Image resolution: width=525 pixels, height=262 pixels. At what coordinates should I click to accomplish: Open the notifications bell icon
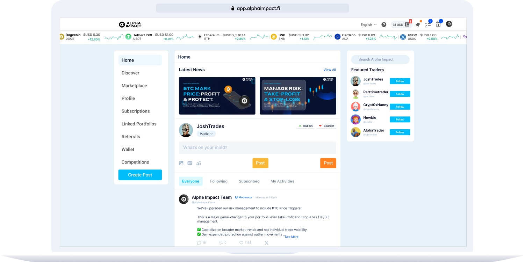tap(418, 24)
